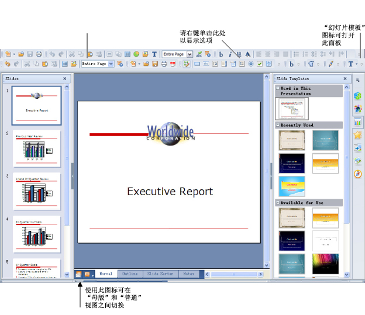Viewport: 365px width, 315px height.
Task: Click the yellow star icon in the right sidebar
Action: 358,134
